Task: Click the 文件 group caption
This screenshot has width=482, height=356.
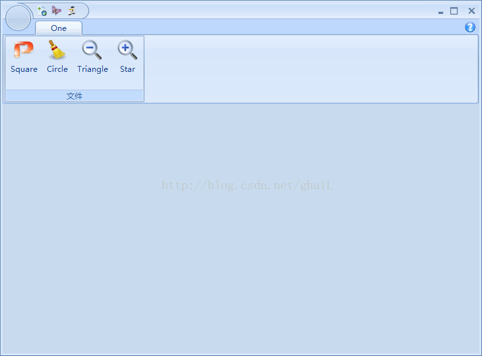Action: pos(75,96)
